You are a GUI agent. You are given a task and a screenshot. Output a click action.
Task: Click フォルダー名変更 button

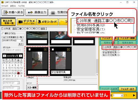tap(109, 89)
